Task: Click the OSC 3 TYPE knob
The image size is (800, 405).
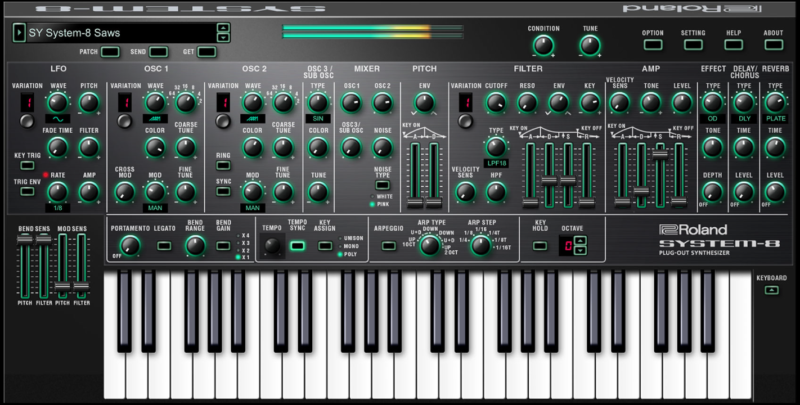Action: point(318,103)
